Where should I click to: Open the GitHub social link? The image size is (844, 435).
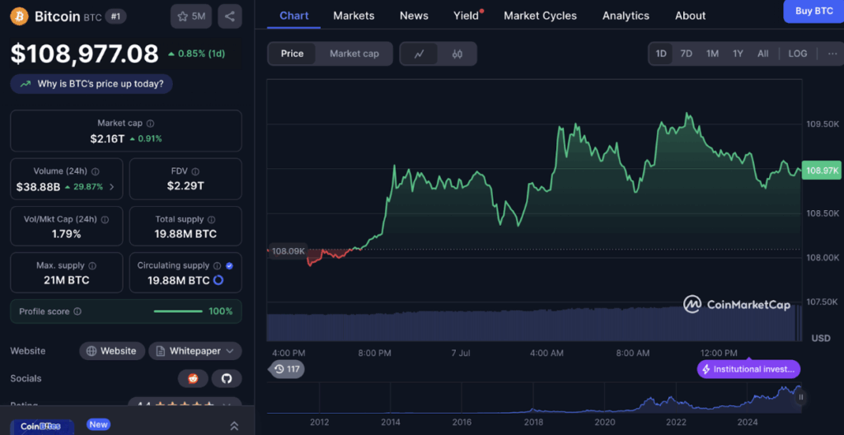click(227, 378)
